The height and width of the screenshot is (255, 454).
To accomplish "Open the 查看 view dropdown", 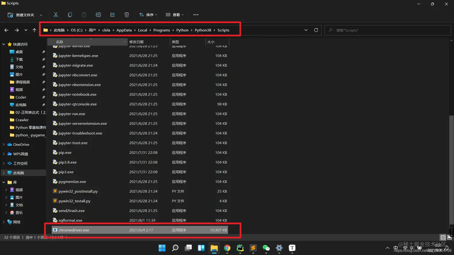I will pyautogui.click(x=174, y=15).
